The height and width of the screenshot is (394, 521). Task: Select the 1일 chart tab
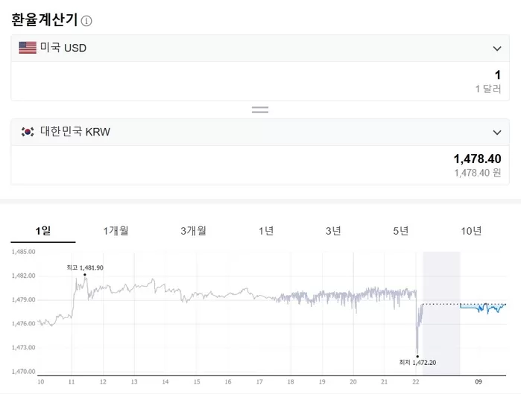pos(42,231)
